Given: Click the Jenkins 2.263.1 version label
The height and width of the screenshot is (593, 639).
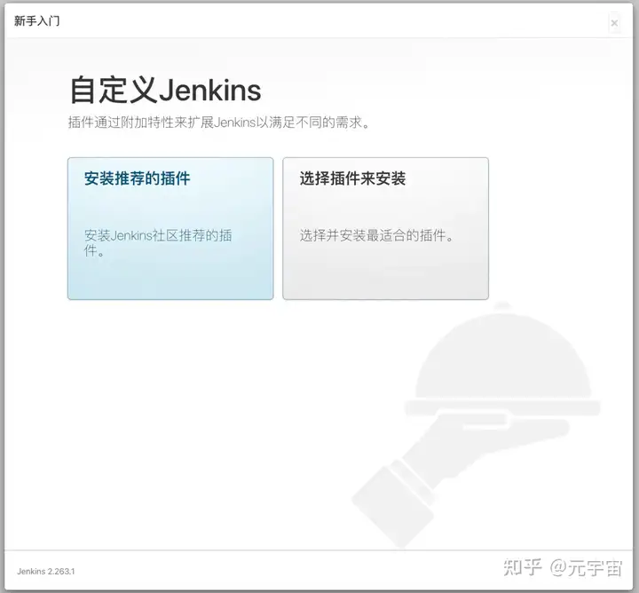Looking at the screenshot, I should click(46, 572).
